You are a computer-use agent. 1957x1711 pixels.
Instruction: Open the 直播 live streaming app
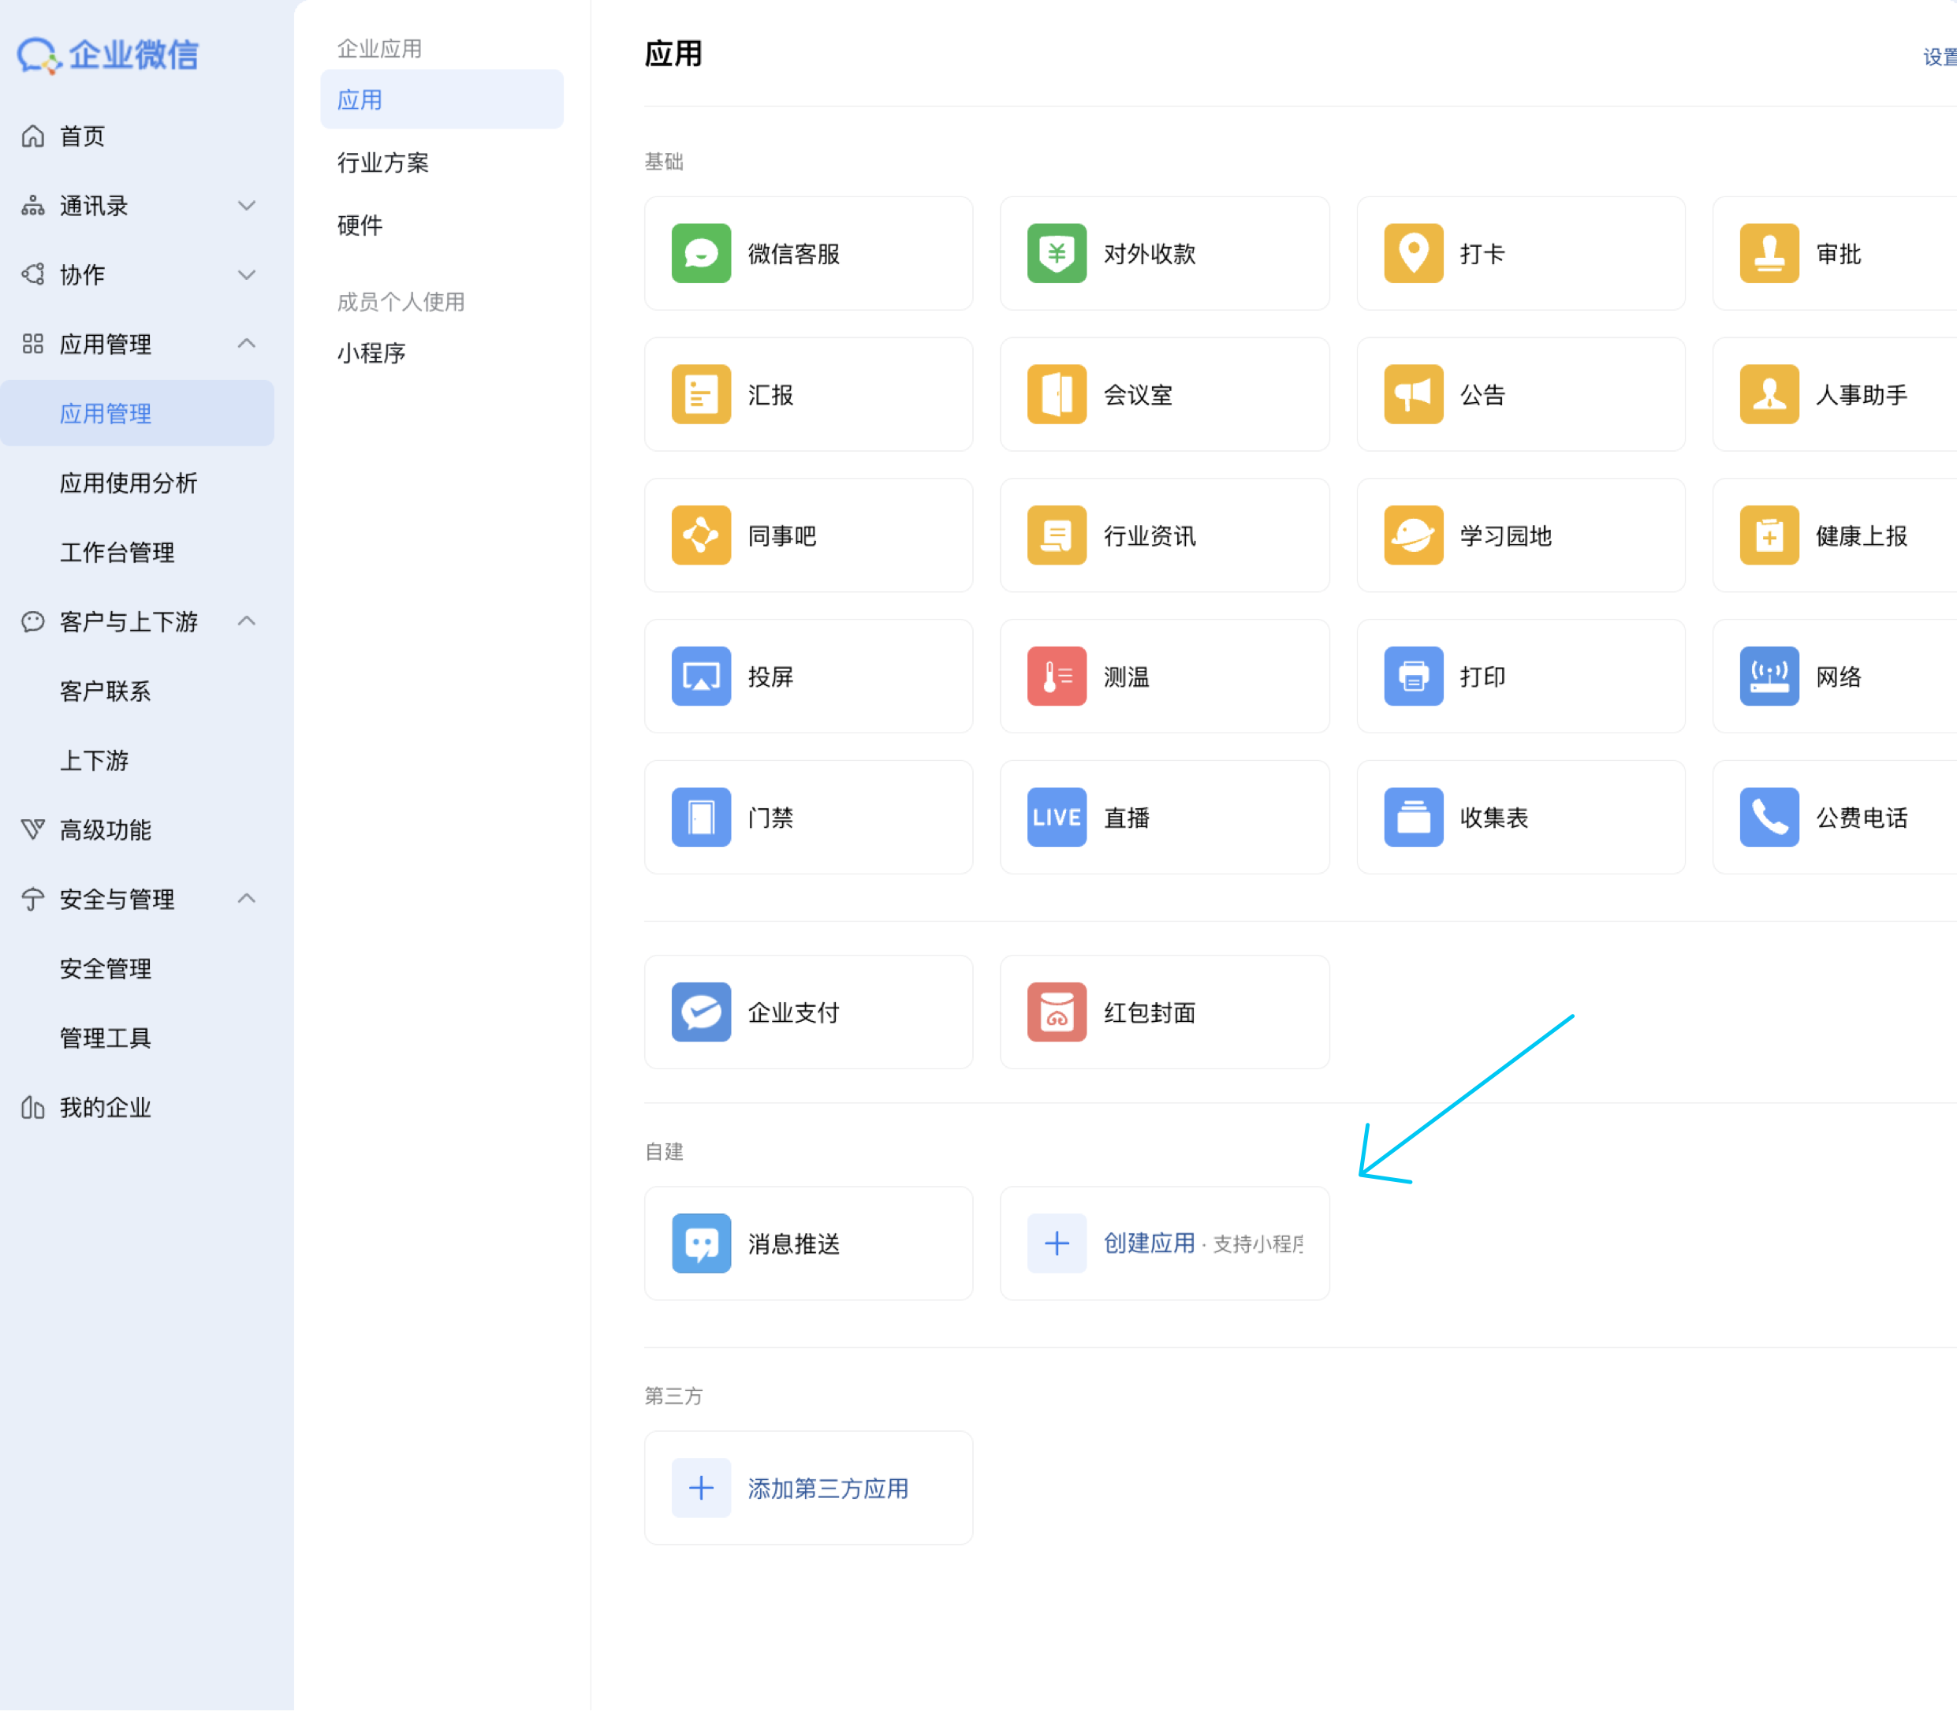point(1164,818)
